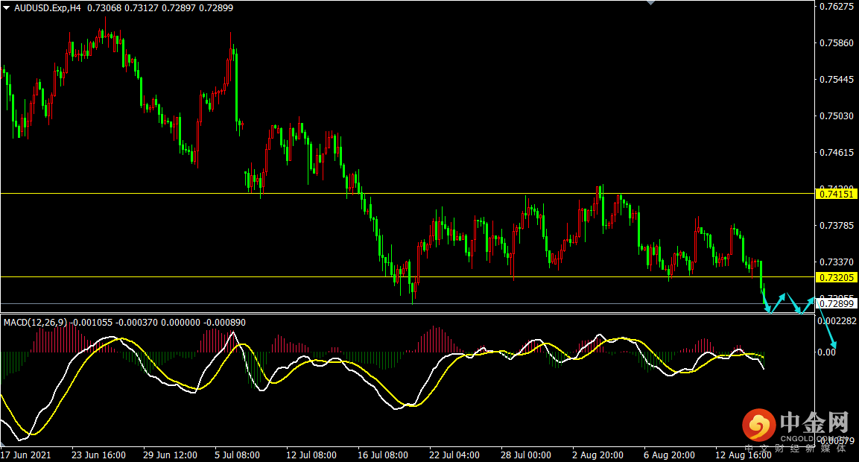Click the cyan down arrow in MACD scale
This screenshot has width=859, height=462.
834,346
